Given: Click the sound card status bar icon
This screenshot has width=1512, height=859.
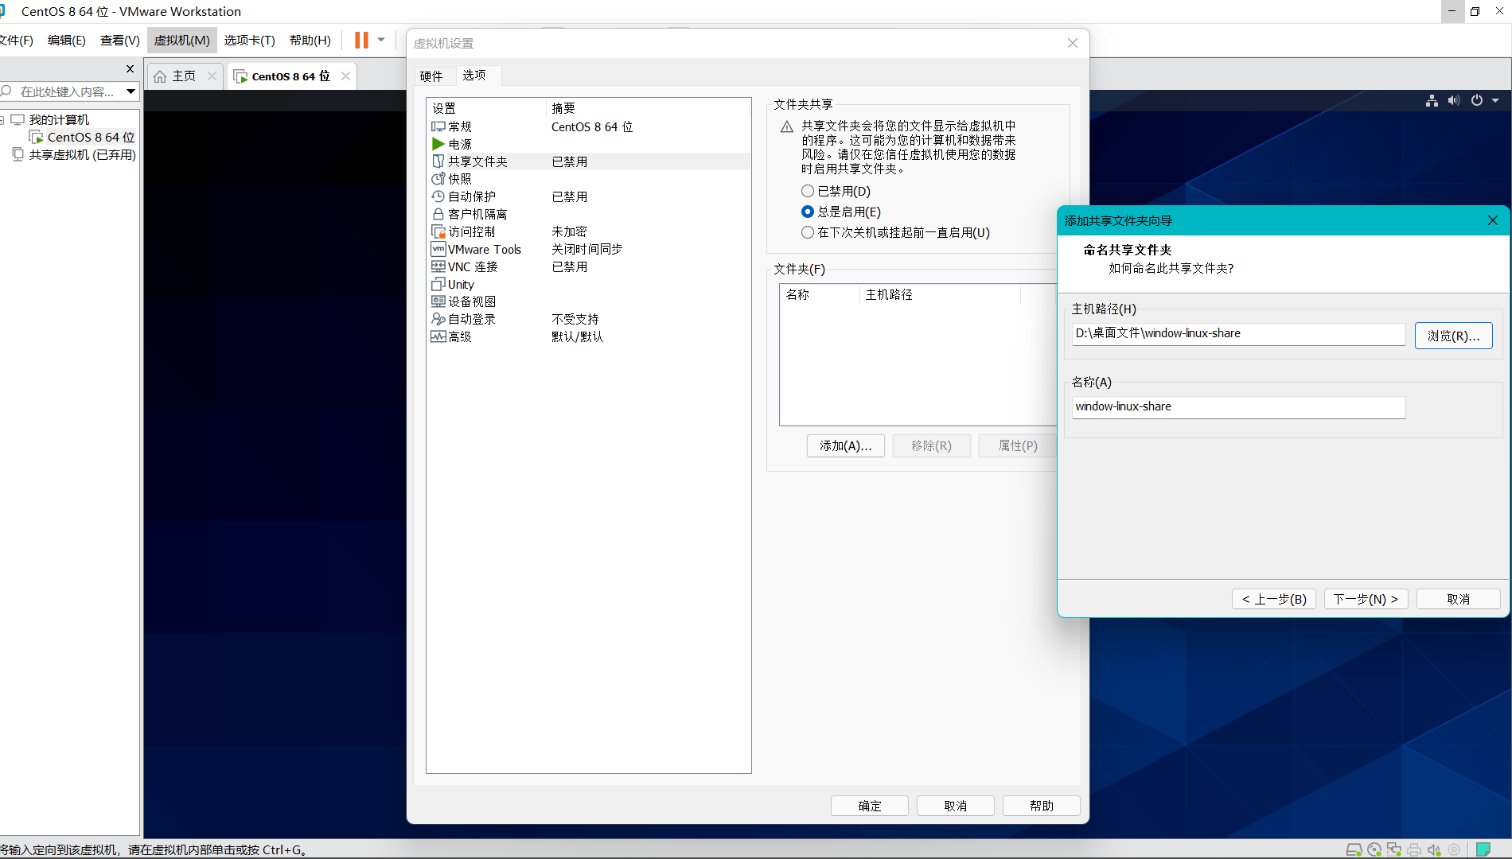Looking at the screenshot, I should point(1434,849).
